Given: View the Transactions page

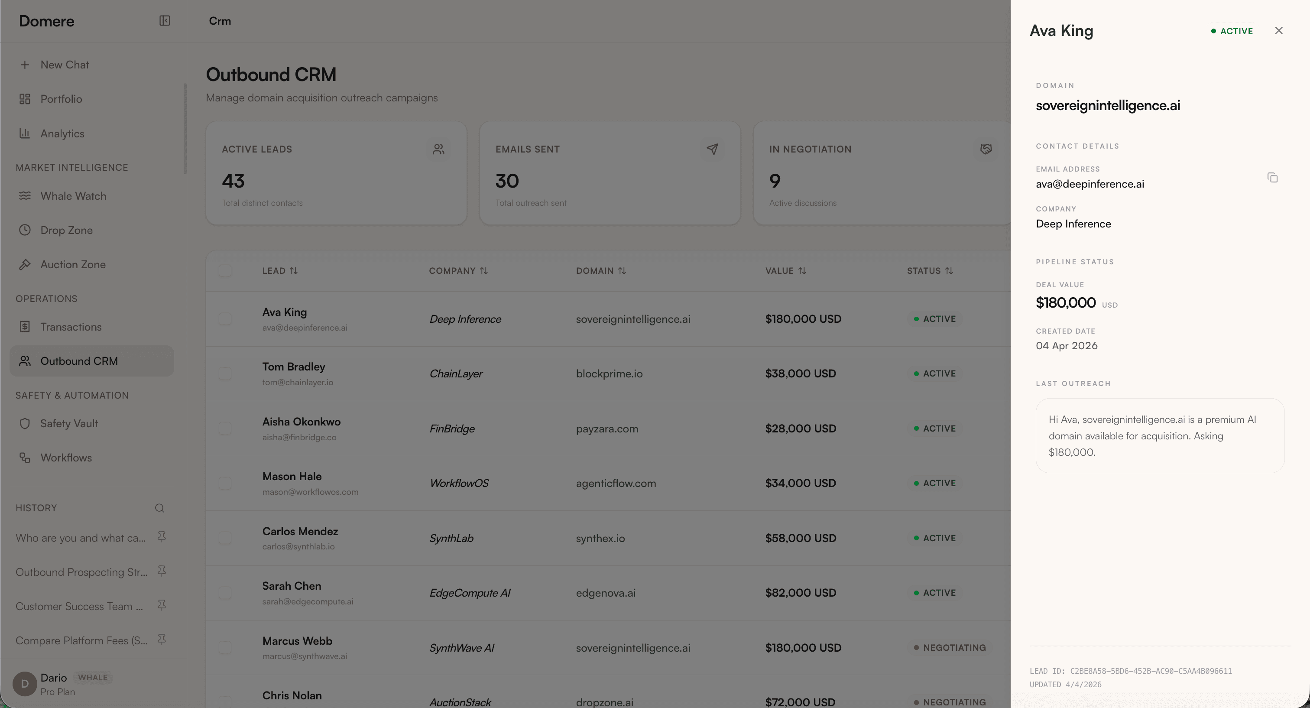Looking at the screenshot, I should 71,327.
